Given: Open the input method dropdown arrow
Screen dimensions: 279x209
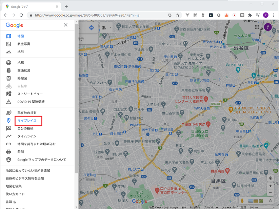Looking at the screenshot, I should (111, 27).
